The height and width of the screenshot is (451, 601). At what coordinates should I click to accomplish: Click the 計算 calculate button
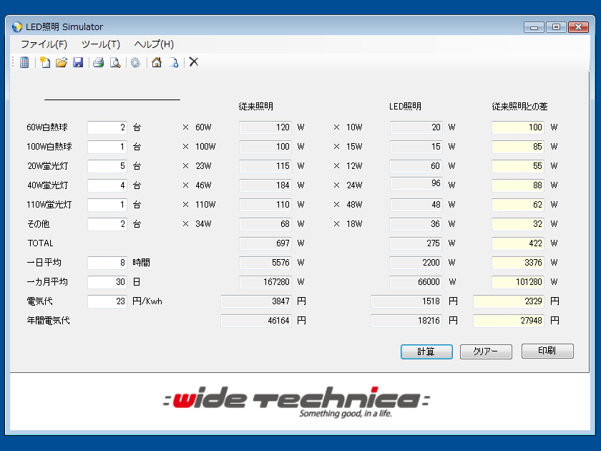426,351
